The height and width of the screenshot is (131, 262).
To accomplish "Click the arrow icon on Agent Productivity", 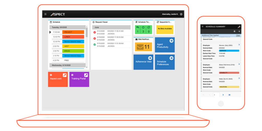I will point(171,41).
